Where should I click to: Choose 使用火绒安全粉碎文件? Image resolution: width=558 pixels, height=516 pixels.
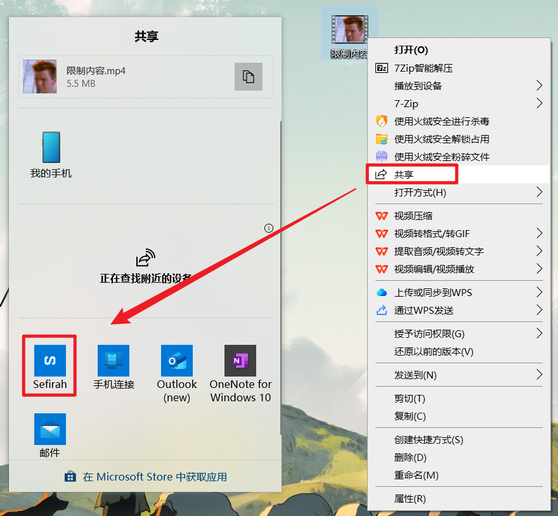click(458, 157)
